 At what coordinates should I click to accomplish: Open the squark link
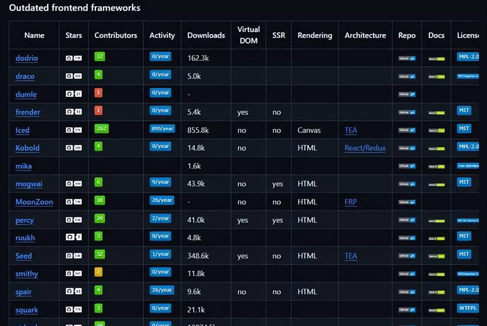pyautogui.click(x=27, y=310)
